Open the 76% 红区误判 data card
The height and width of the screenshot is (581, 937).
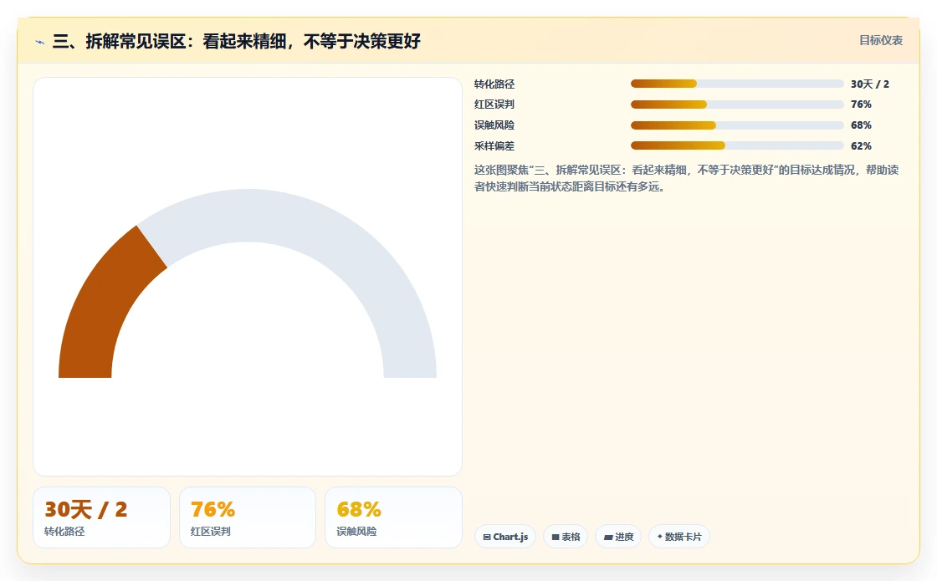point(248,517)
